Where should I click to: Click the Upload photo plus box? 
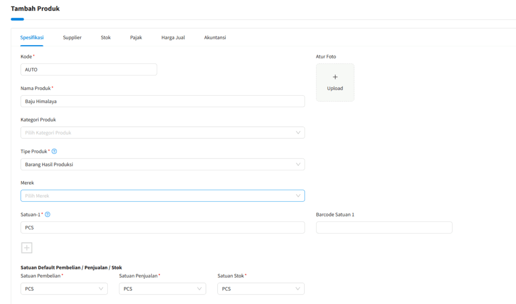(x=335, y=82)
